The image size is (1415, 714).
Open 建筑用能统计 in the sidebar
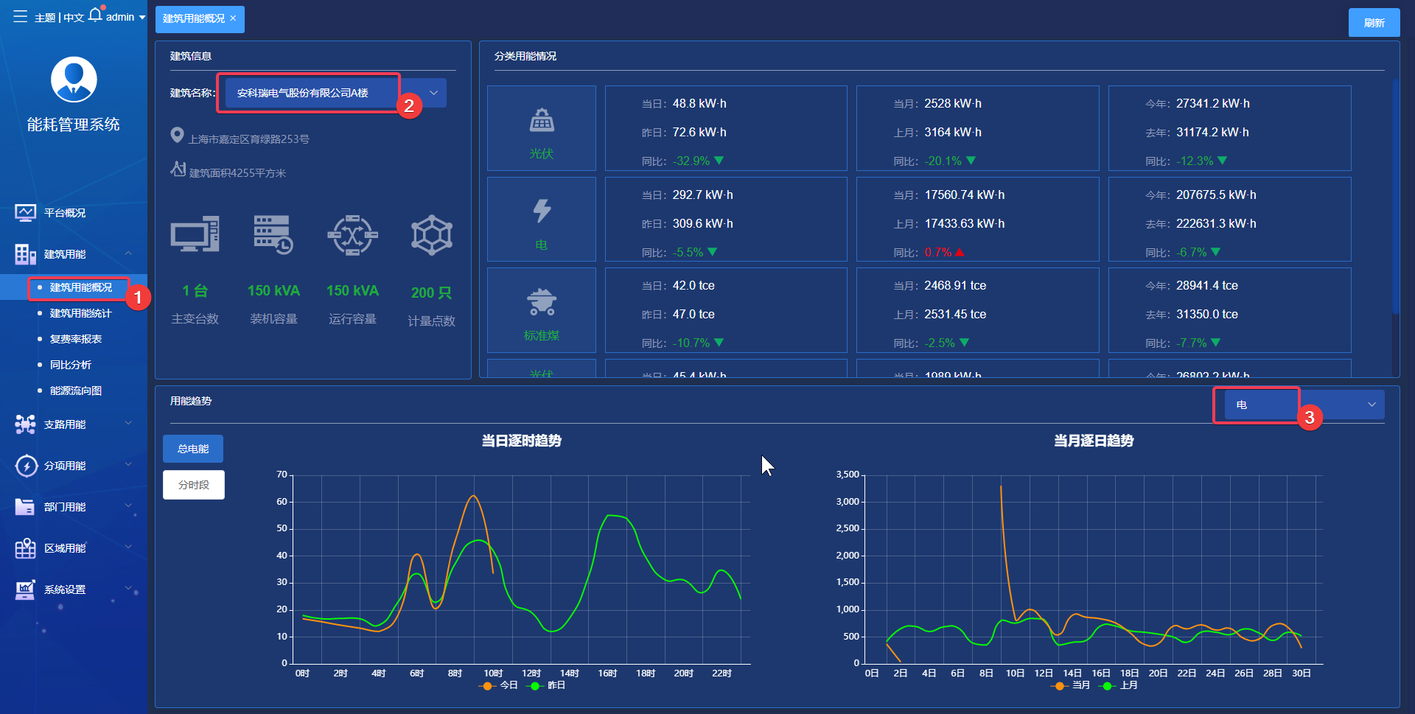tap(81, 313)
